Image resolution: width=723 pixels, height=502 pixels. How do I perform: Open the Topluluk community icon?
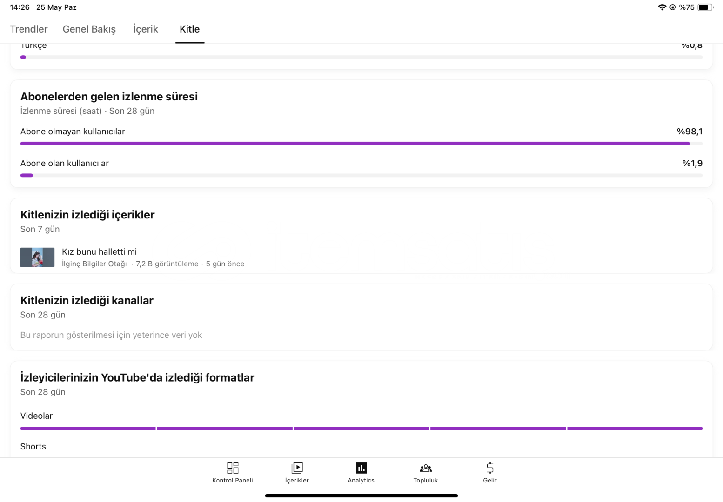426,468
